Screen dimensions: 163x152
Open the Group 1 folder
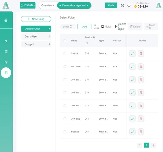coord(36,44)
